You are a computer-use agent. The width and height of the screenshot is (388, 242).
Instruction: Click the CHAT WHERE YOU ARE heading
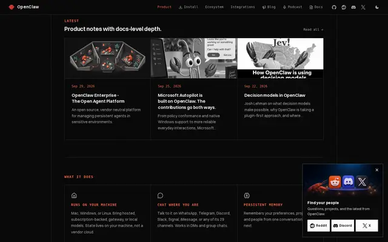click(178, 204)
